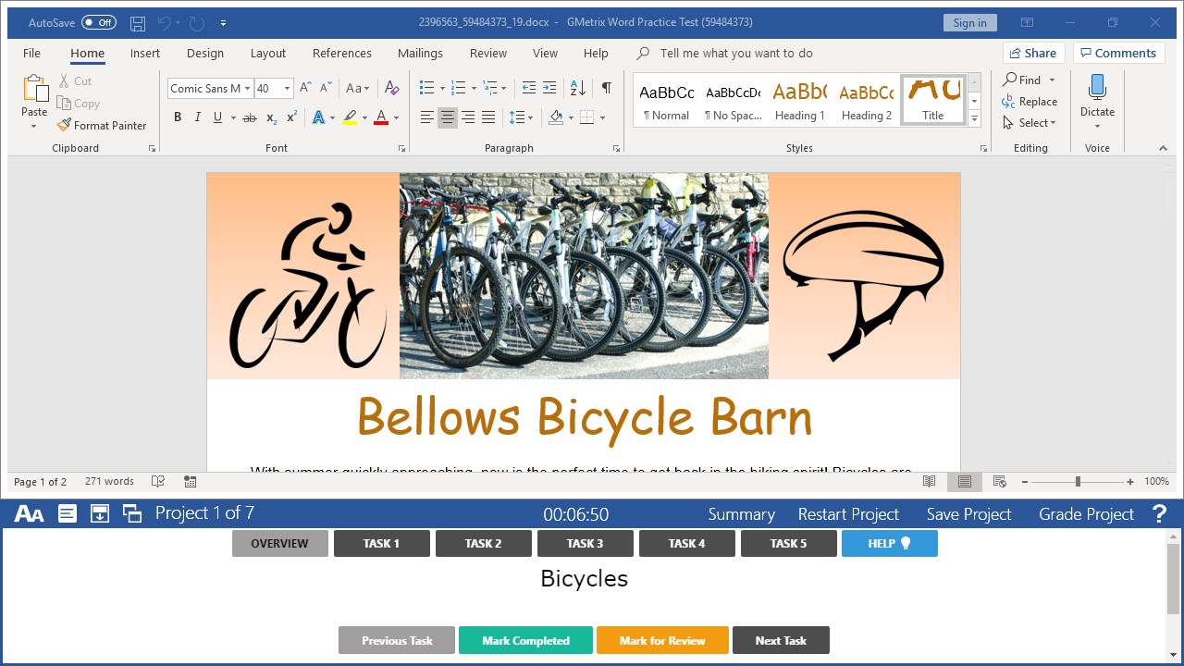Click Grade Project link
The width and height of the screenshot is (1184, 666).
(x=1086, y=514)
